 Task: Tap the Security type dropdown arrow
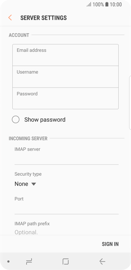(34, 184)
